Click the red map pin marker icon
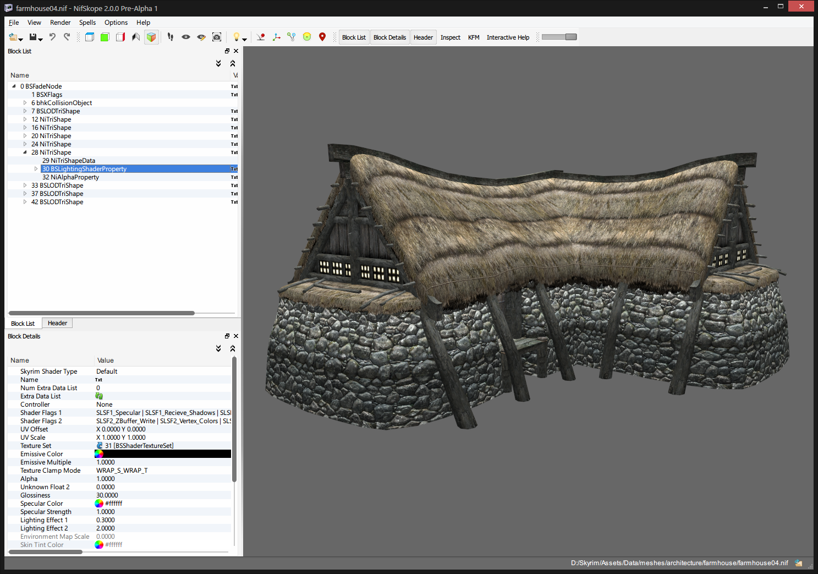 coord(322,37)
